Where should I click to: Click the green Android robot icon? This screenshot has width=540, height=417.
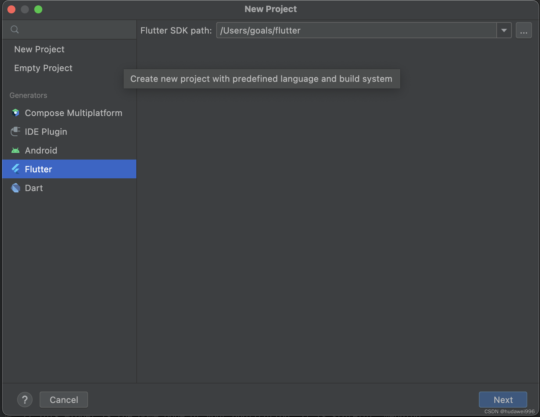click(x=16, y=150)
